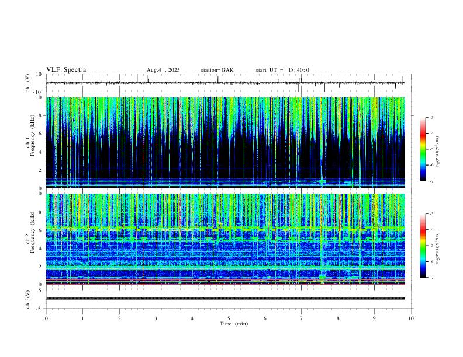463x357 pixels.
Task: Click the time axis tick label '5'
Action: tap(229, 318)
